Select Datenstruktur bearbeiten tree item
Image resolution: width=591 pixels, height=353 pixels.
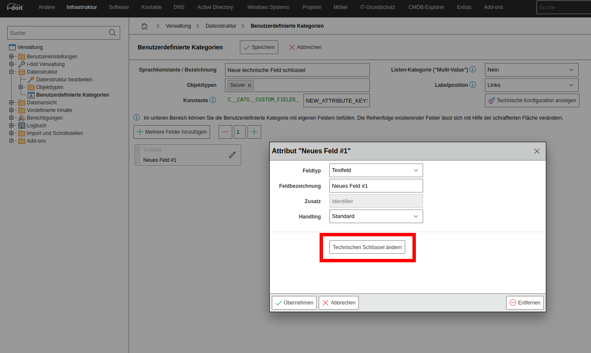coord(64,80)
